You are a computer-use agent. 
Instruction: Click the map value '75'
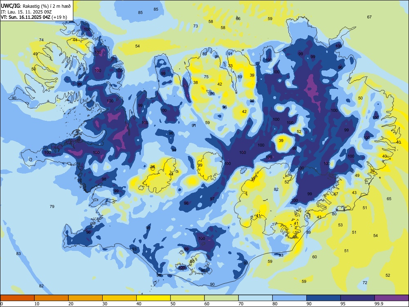coord(206,77)
